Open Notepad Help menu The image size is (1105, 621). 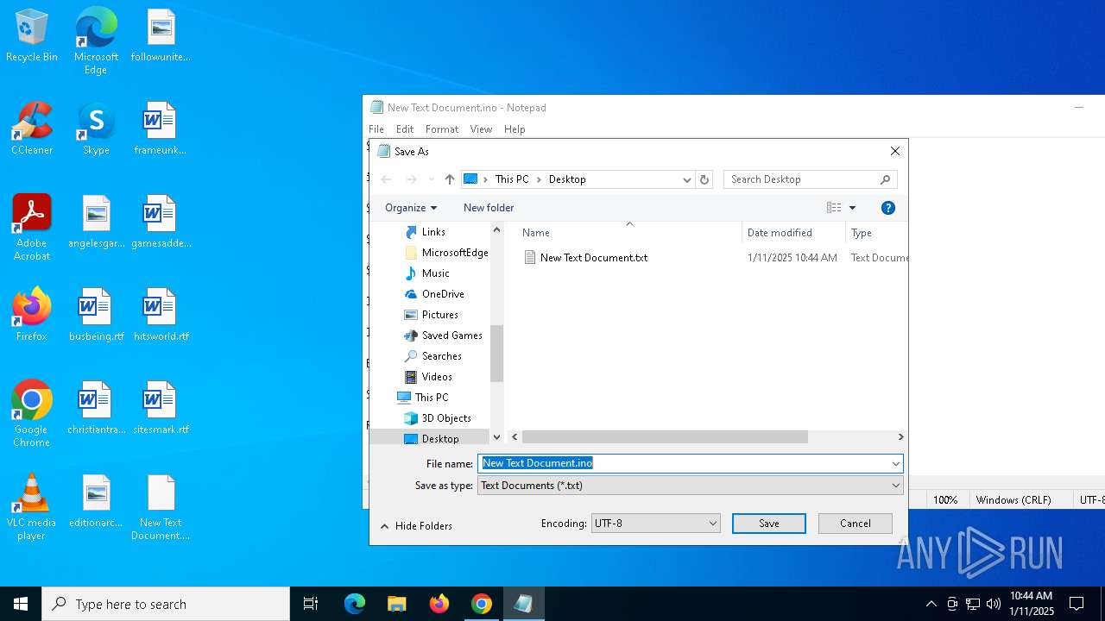(515, 129)
